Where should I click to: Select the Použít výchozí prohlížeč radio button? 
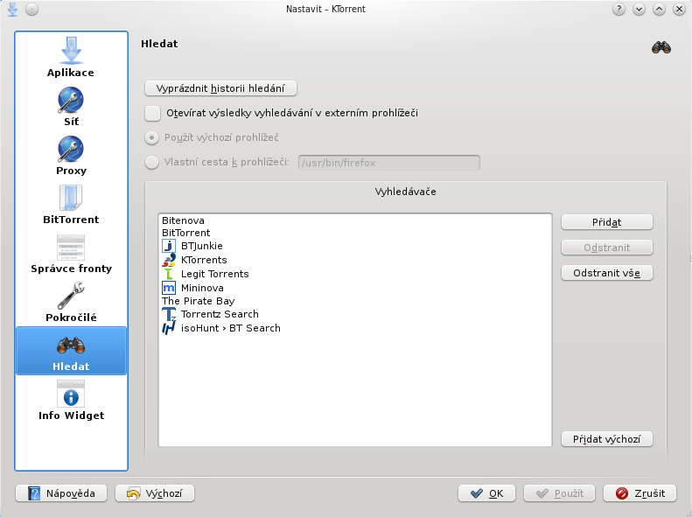tap(152, 138)
